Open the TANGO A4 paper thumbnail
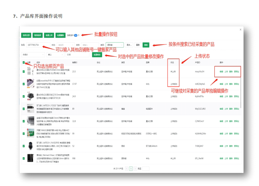Viewport: 259px width, 186px height. 30,133
